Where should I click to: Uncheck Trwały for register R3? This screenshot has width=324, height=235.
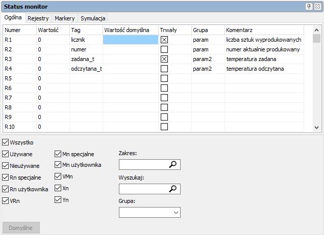164,59
